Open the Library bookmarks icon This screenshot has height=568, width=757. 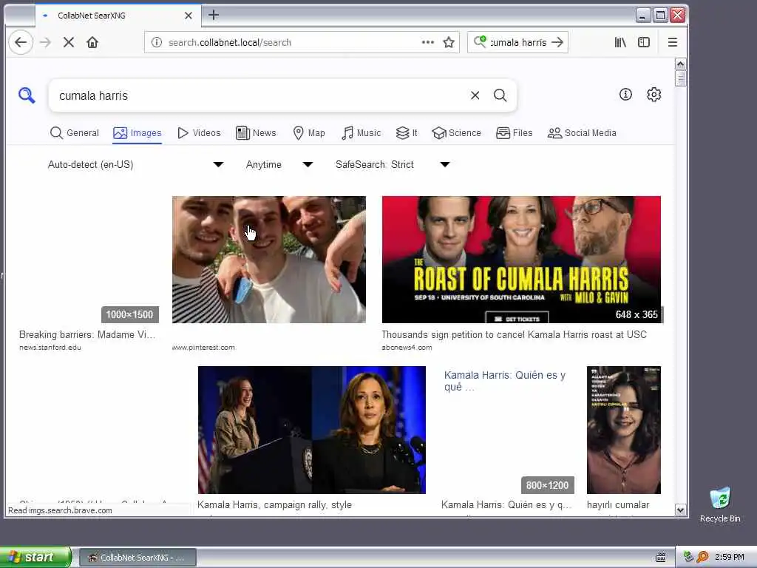point(620,42)
